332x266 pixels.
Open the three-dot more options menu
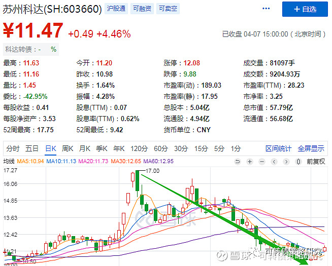(x=266, y=9)
